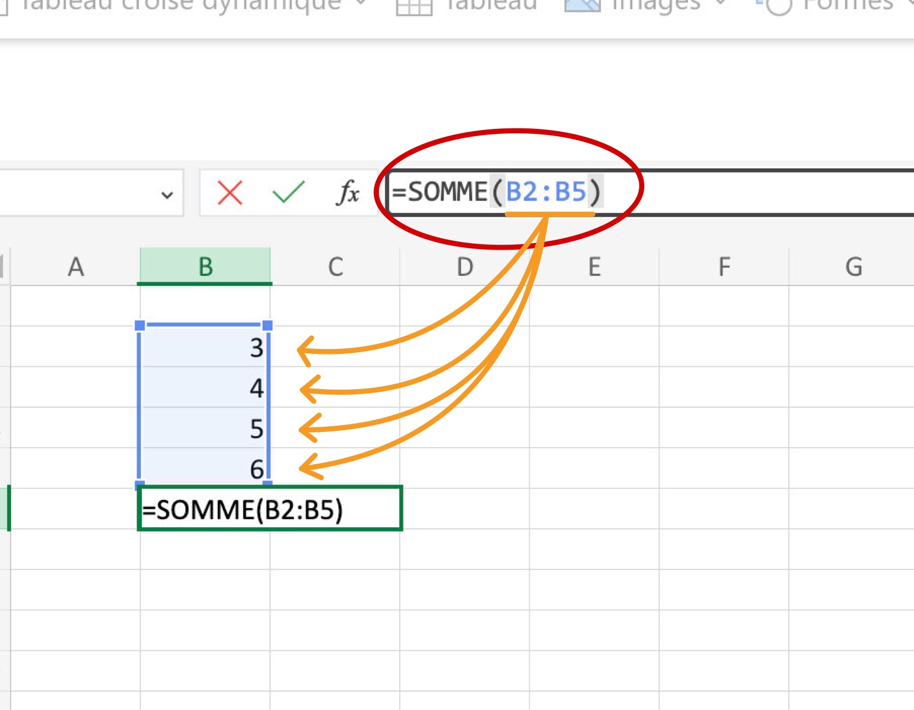
Task: Select column E header
Action: point(594,267)
